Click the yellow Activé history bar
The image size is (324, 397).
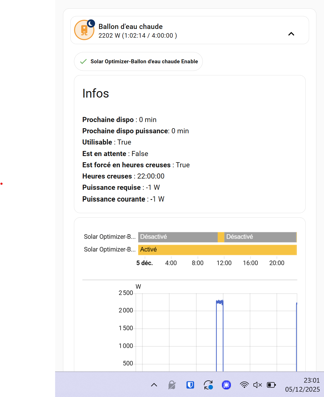217,250
